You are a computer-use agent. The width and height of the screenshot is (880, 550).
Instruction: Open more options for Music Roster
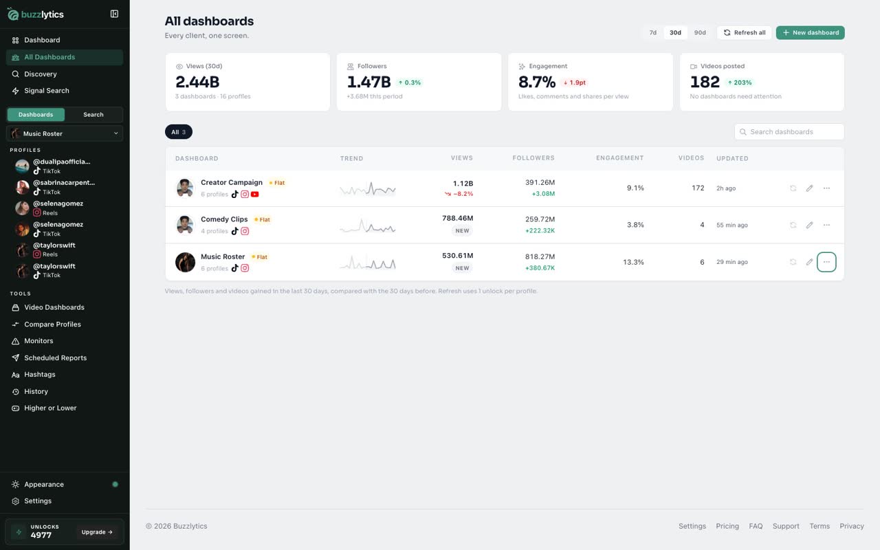point(826,262)
